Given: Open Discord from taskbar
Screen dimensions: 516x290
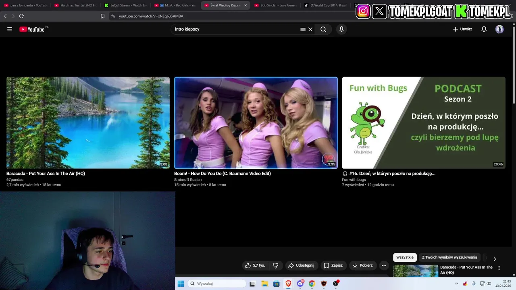Looking at the screenshot, I should [x=300, y=284].
